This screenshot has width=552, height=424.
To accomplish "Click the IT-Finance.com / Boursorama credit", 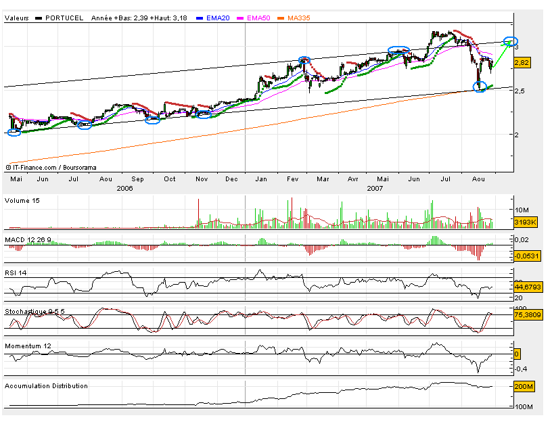I will pyautogui.click(x=51, y=168).
